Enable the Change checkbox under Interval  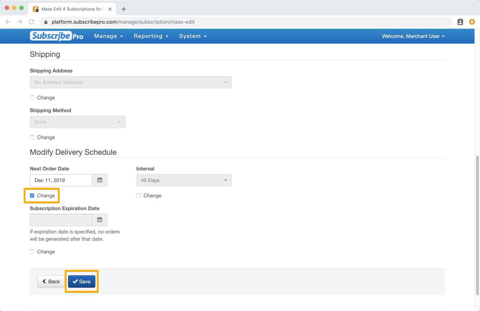point(139,196)
